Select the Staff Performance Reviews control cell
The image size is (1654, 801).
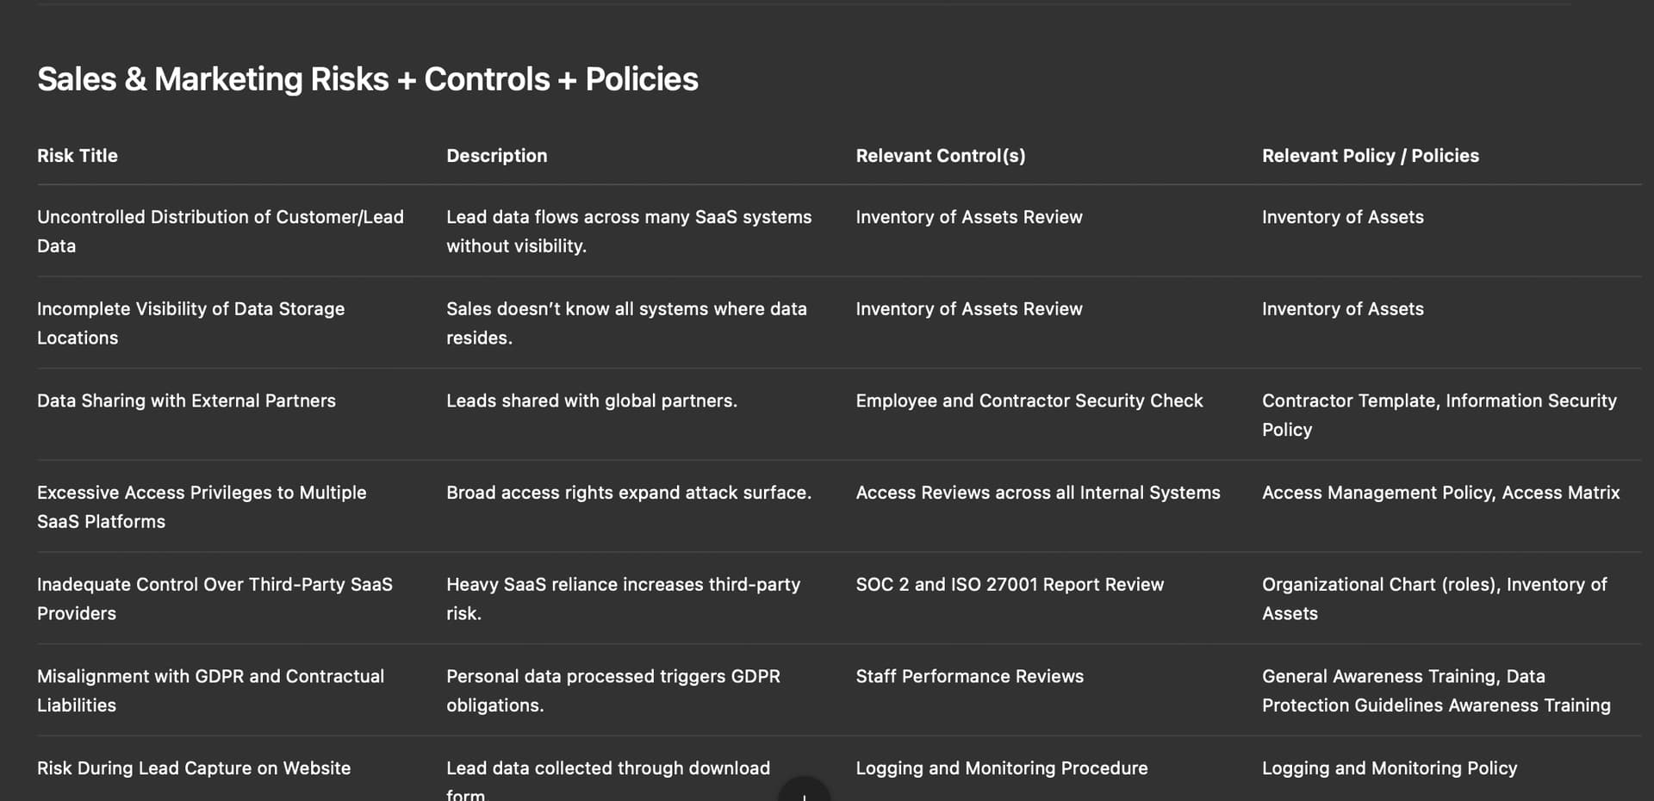click(969, 676)
